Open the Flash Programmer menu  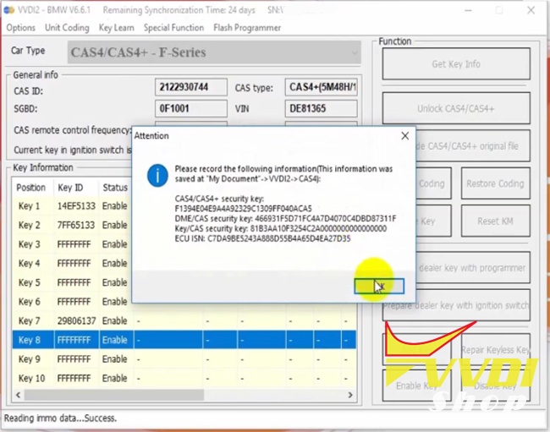[x=247, y=28]
